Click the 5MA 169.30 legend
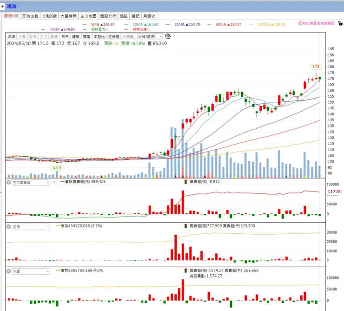The width and height of the screenshot is (344, 311). [x=98, y=24]
